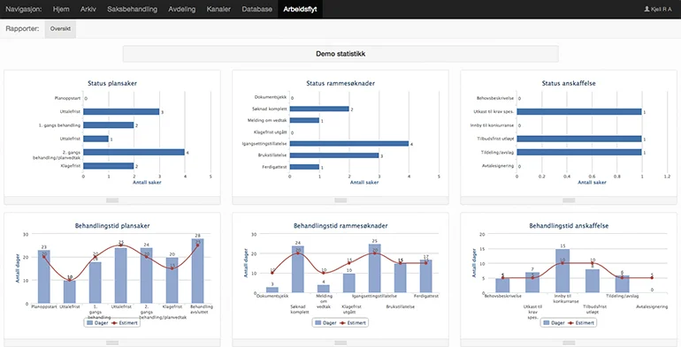681x347 pixels.
Task: Click the Avtalesignering estimate point on line
Action: coord(653,278)
